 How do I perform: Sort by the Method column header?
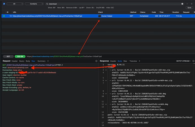tap(133, 12)
